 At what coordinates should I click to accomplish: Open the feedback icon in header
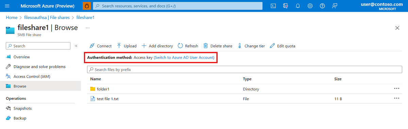point(335,6)
